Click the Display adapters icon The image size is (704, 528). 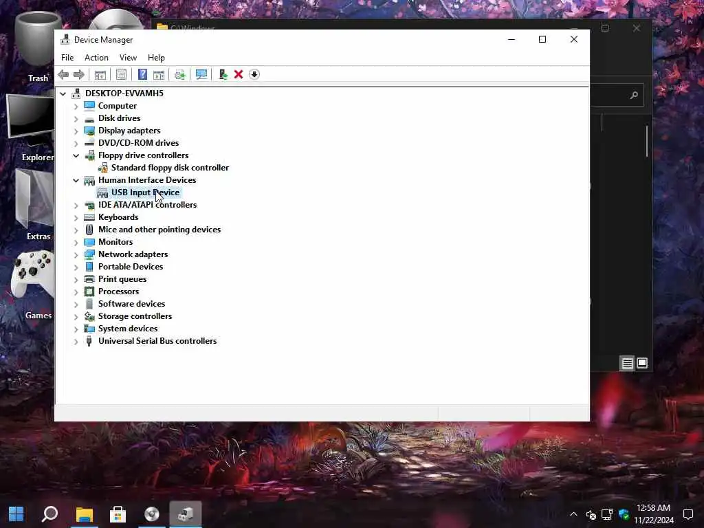tap(89, 131)
